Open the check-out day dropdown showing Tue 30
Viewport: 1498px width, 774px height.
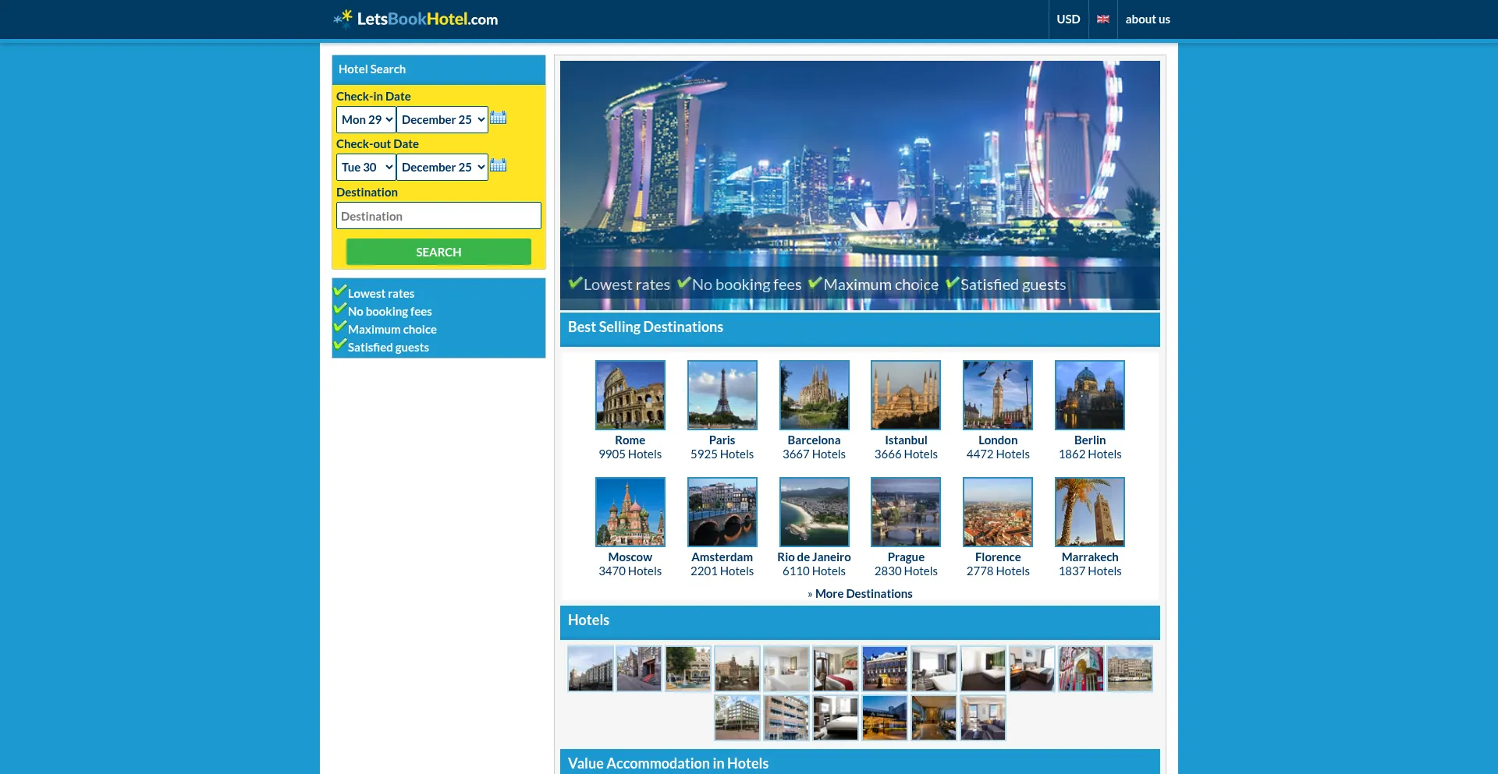tap(365, 167)
